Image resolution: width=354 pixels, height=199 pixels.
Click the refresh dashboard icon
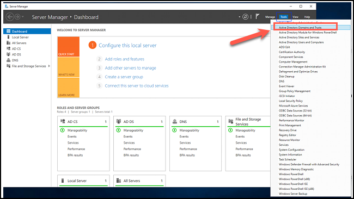tap(245, 17)
